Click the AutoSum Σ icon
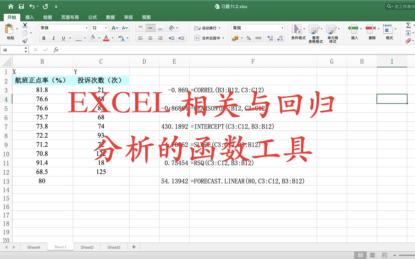Viewport: 415px width, 259px height. point(409,25)
